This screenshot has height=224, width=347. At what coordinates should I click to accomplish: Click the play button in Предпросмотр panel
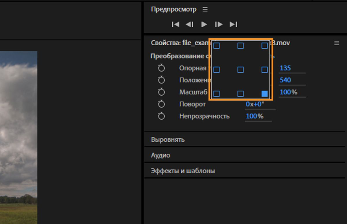tap(204, 25)
